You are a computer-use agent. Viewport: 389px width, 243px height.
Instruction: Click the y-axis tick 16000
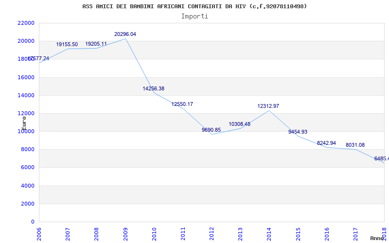pos(26,77)
